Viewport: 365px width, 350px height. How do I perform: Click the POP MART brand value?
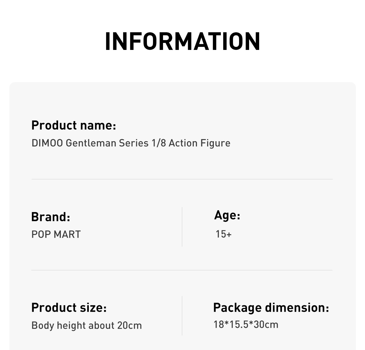56,234
